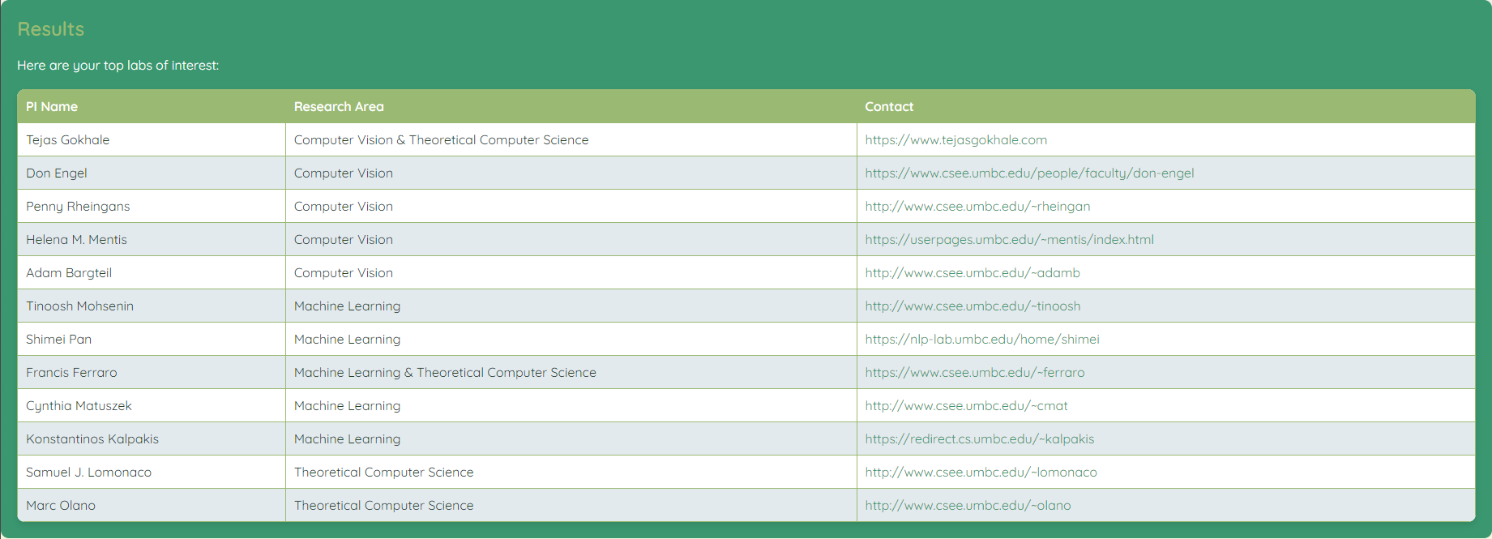Viewport: 1492px width, 539px height.
Task: Click Cynthia Matuszek's Machine Learning cell
Action: tap(571, 405)
